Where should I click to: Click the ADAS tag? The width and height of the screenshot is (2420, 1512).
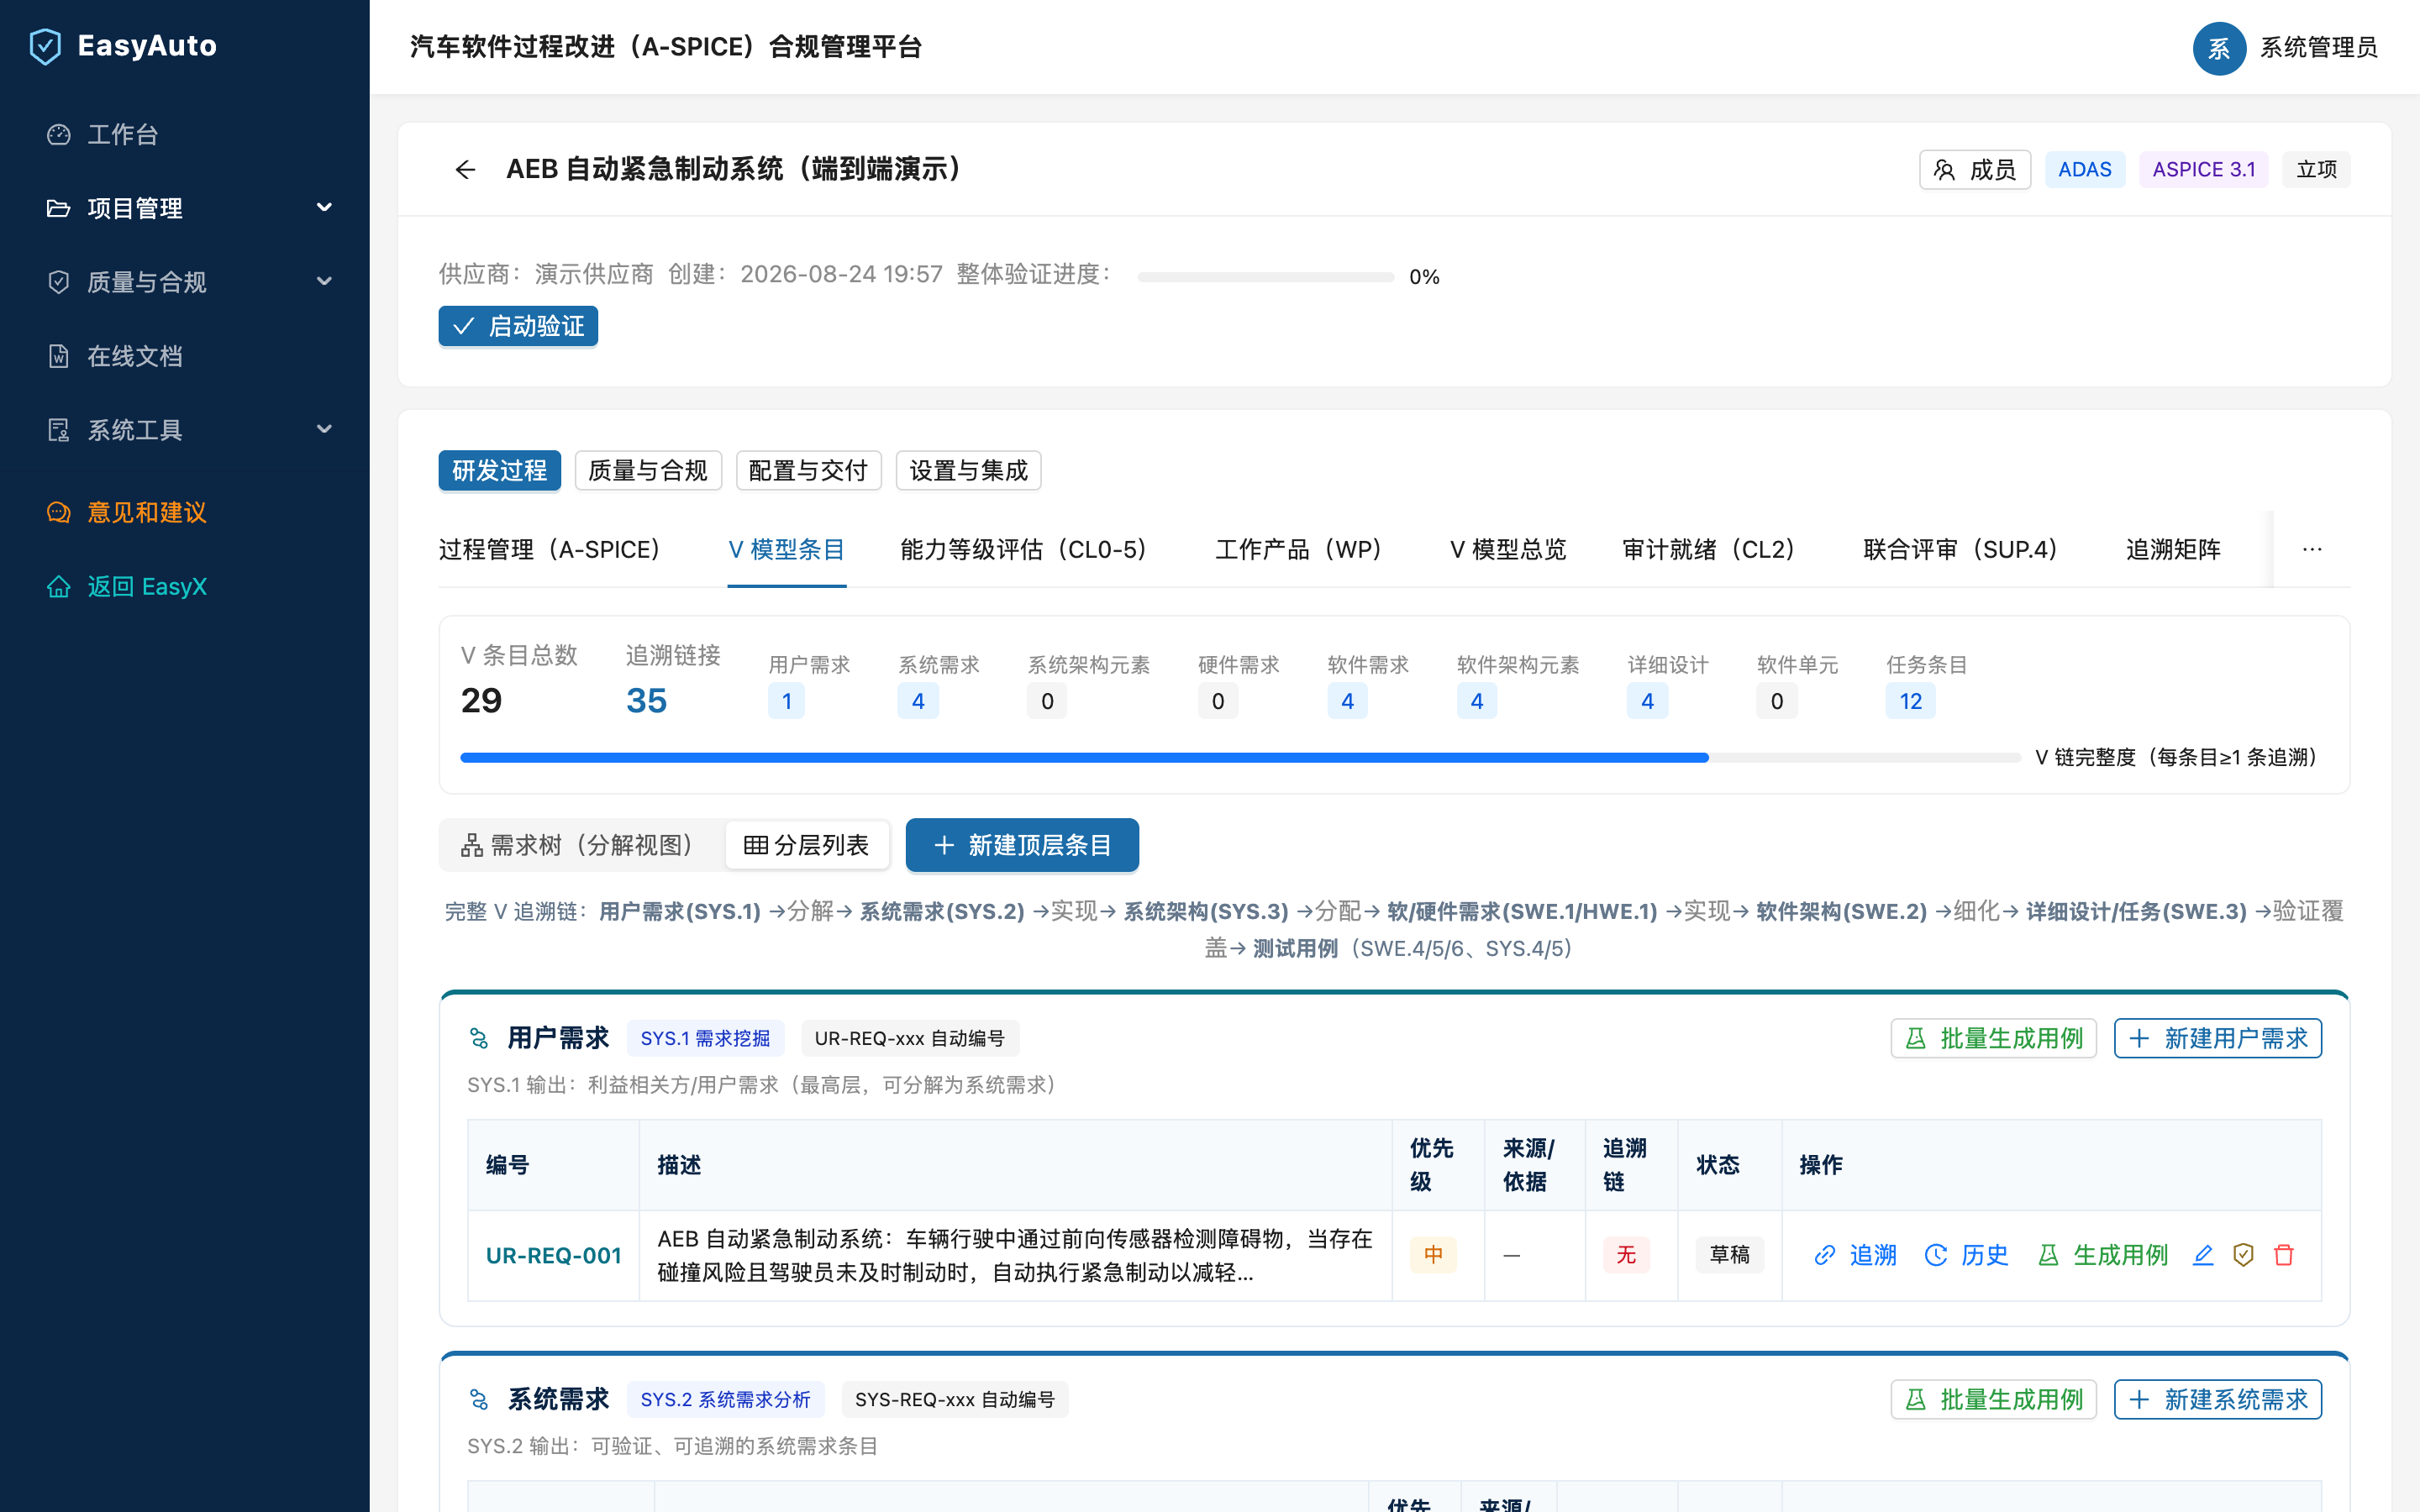(x=2085, y=170)
